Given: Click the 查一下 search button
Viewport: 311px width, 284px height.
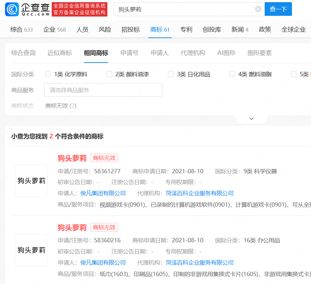Looking at the screenshot, I should [278, 9].
